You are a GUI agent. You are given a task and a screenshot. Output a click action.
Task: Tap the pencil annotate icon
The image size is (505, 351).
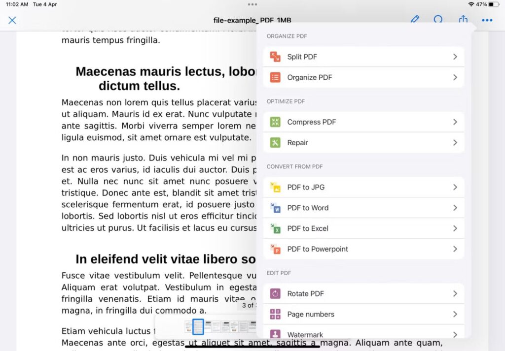415,19
